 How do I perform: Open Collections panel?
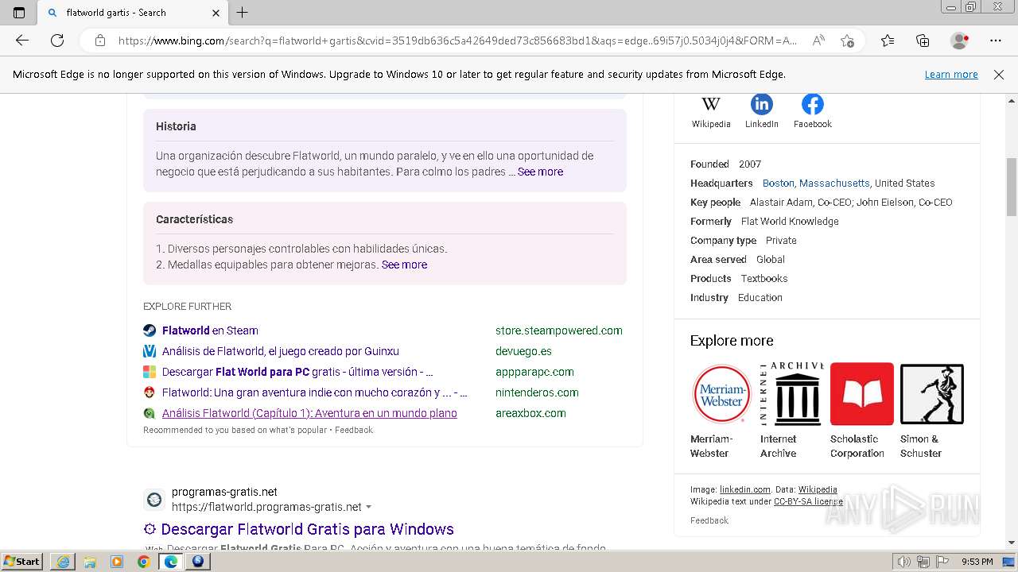pos(923,41)
